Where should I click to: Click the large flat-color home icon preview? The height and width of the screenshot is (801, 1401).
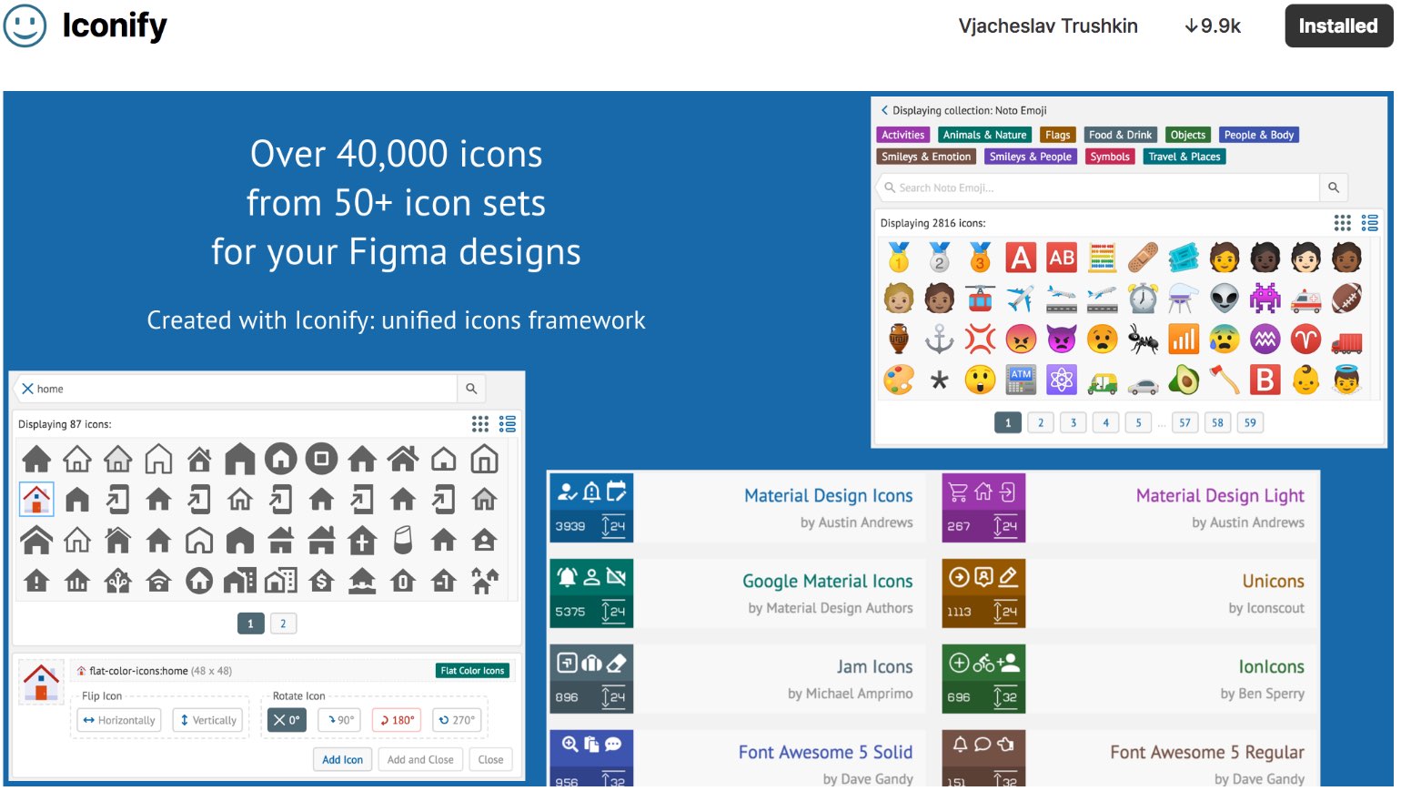pyautogui.click(x=41, y=682)
